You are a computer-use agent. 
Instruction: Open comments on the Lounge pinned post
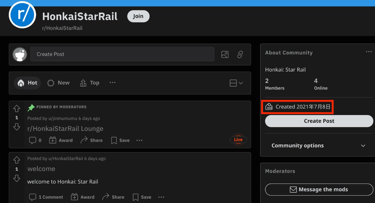pyautogui.click(x=35, y=140)
